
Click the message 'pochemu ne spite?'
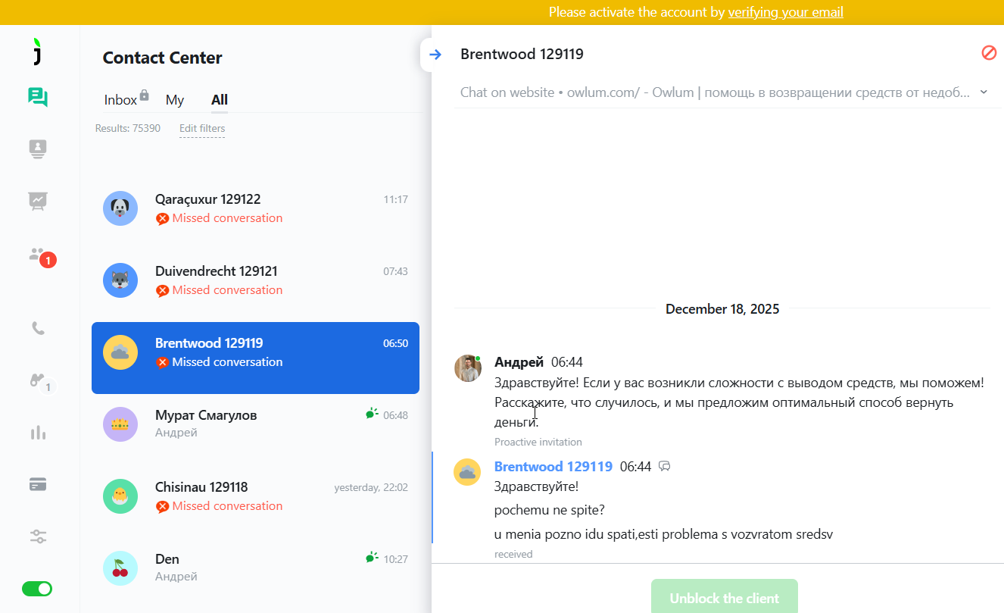pyautogui.click(x=550, y=510)
